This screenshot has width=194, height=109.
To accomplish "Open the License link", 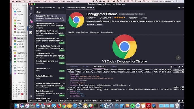I will point(144,18).
